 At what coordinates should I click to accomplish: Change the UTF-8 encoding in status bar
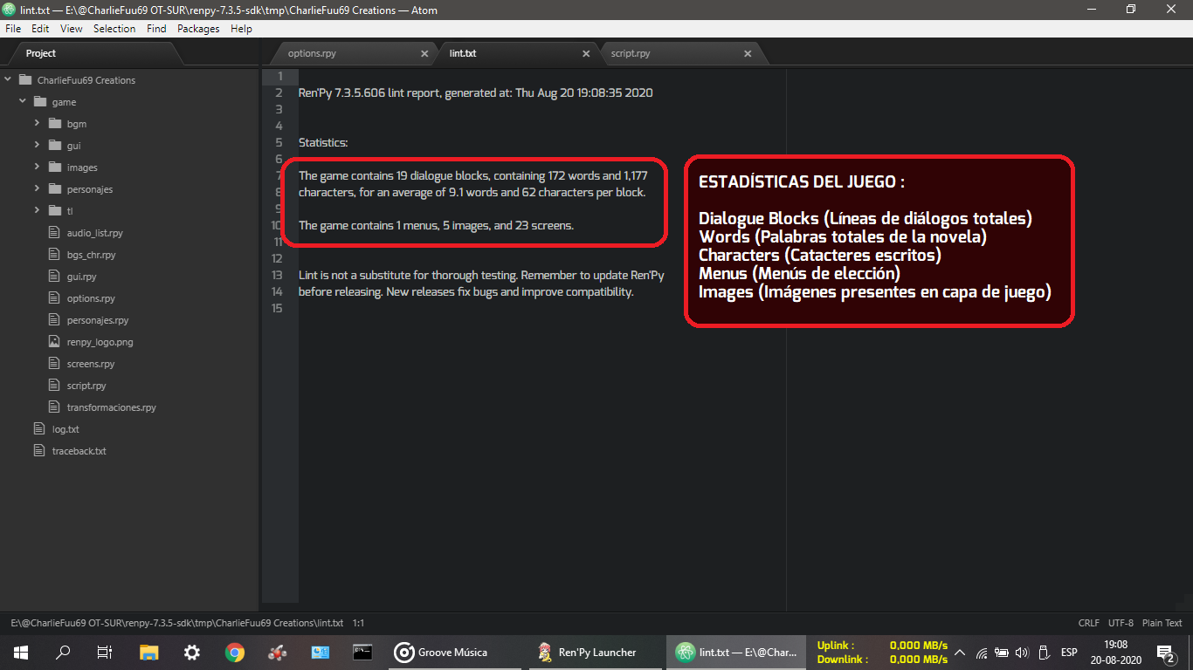[x=1121, y=623]
